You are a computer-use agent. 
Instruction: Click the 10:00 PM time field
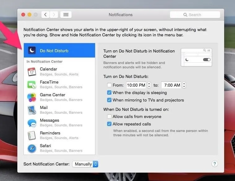click(136, 85)
